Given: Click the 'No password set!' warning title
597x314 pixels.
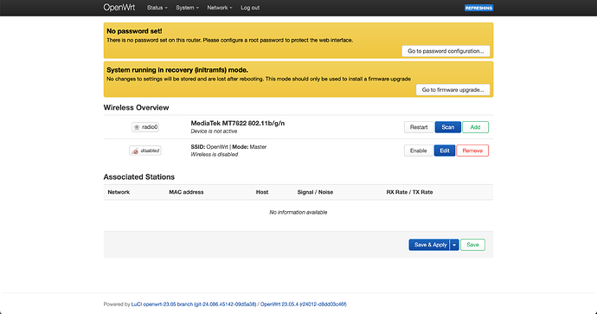Looking at the screenshot, I should click(134, 31).
